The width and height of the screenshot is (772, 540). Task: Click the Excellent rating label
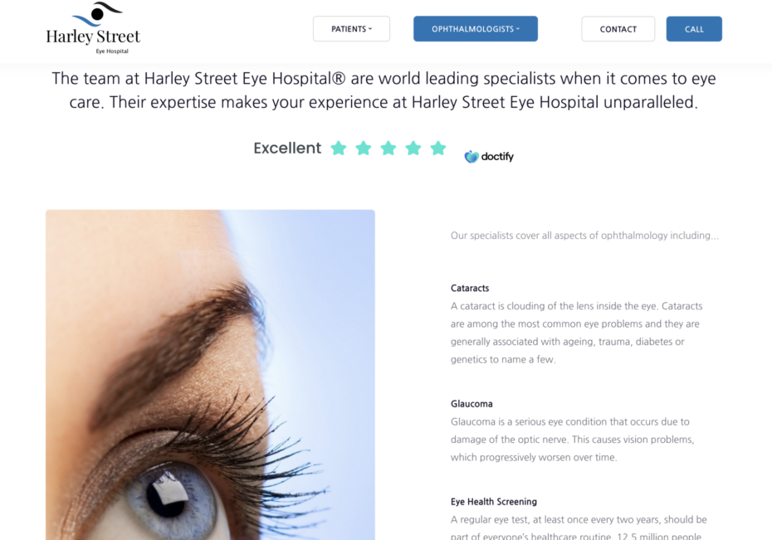(x=287, y=148)
